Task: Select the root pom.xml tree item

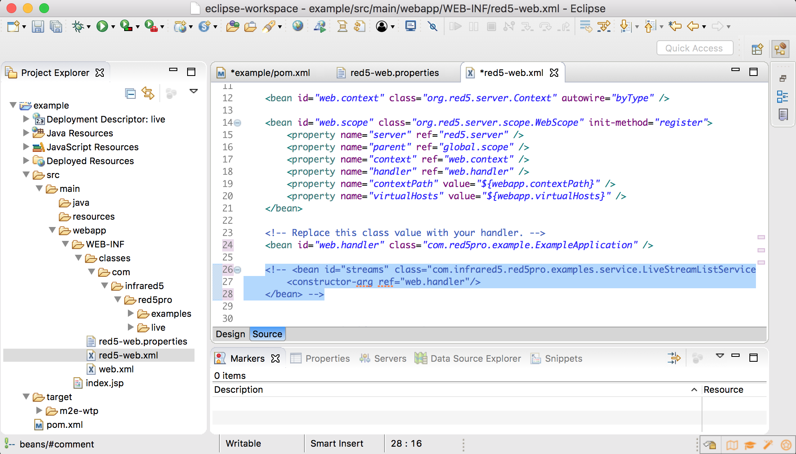Action: [59, 425]
